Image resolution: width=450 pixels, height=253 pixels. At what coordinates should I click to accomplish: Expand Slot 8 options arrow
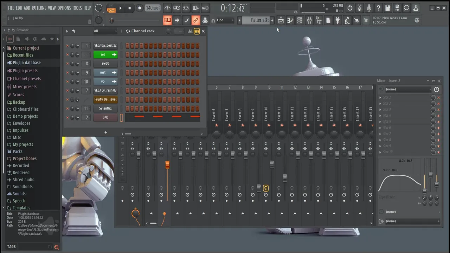pyautogui.click(x=380, y=140)
